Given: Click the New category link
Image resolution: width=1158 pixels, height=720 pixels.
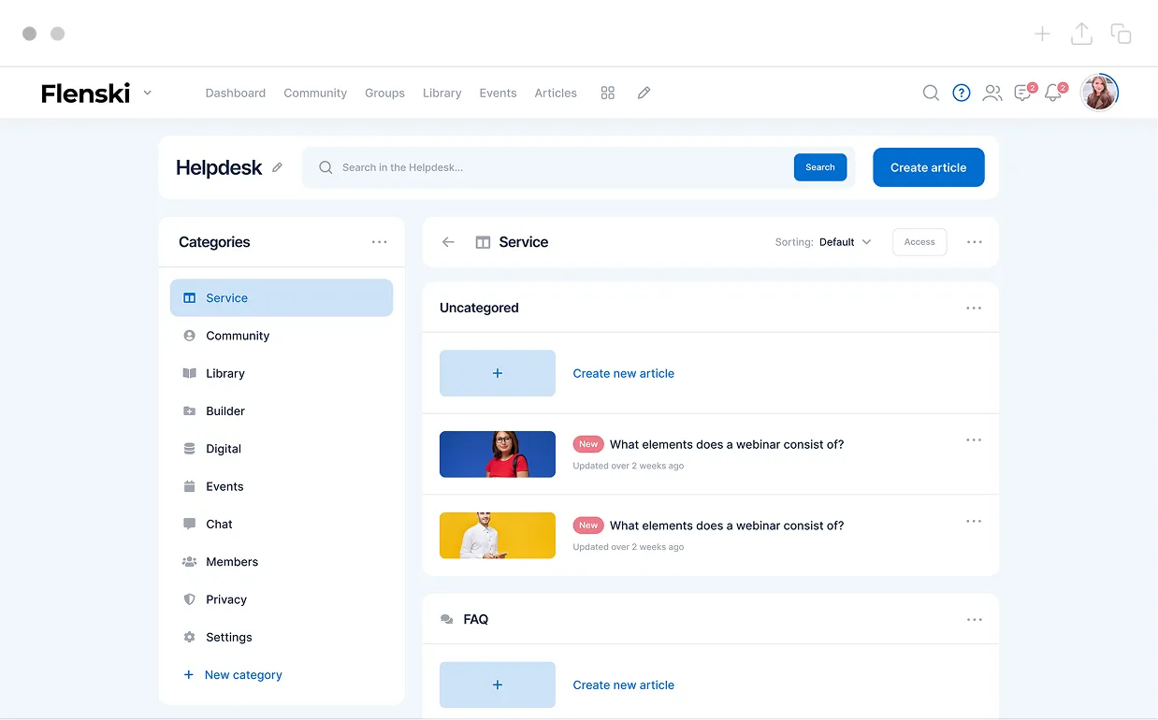Looking at the screenshot, I should pyautogui.click(x=242, y=675).
